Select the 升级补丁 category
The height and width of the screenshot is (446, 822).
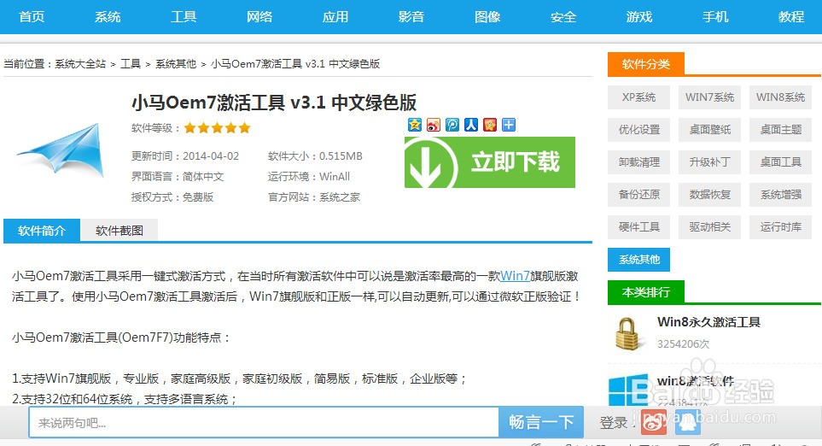click(x=710, y=162)
